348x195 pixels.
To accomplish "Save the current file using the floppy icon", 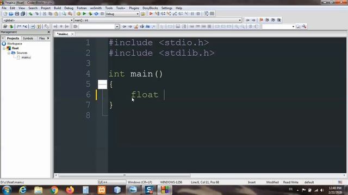I will click(17, 14).
